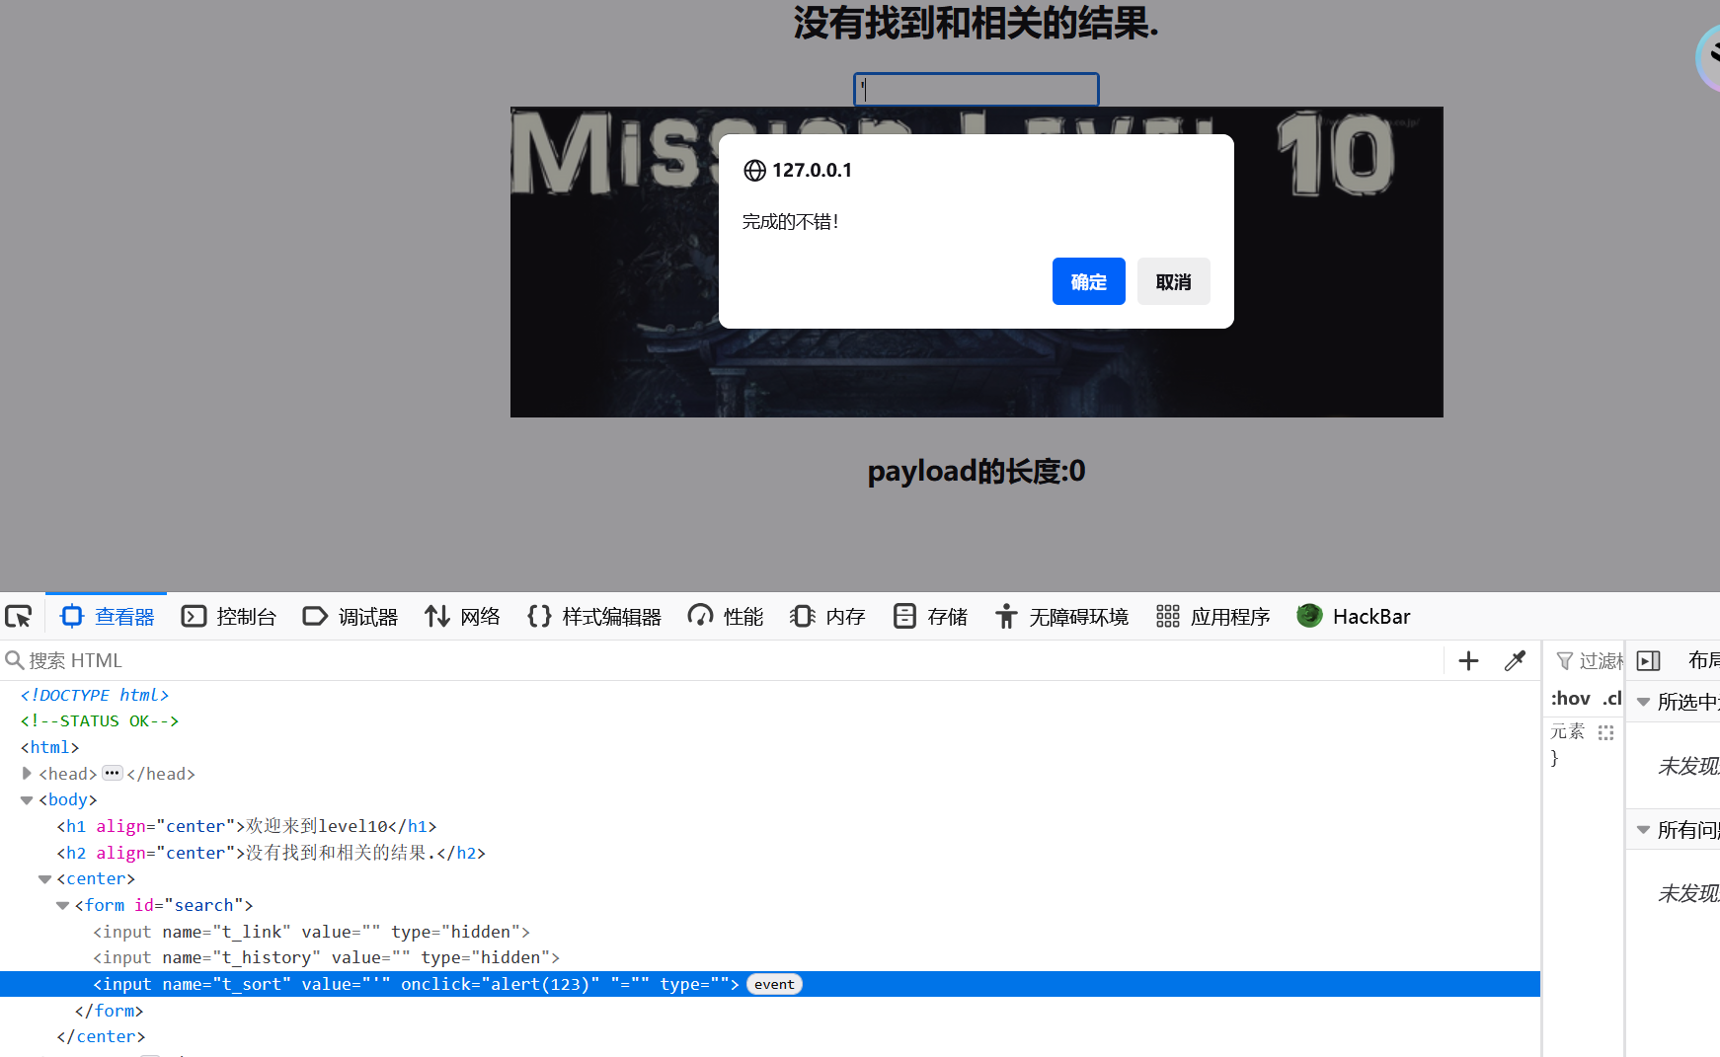Dismiss the dialog with 取消

pos(1174,281)
